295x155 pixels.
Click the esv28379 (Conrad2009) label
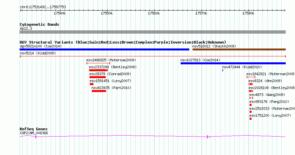(x=110, y=74)
